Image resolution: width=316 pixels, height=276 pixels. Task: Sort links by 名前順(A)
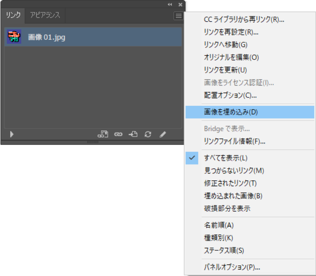[219, 225]
